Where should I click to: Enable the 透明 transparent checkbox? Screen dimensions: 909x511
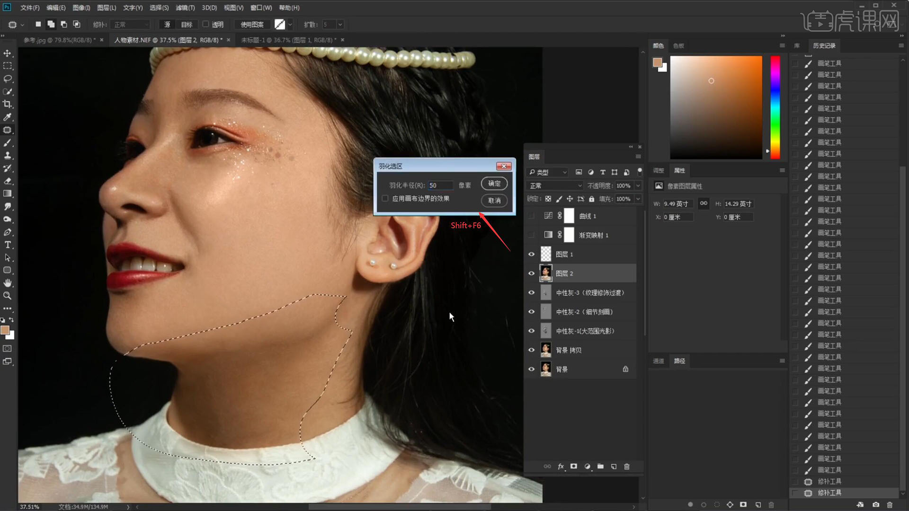click(206, 24)
